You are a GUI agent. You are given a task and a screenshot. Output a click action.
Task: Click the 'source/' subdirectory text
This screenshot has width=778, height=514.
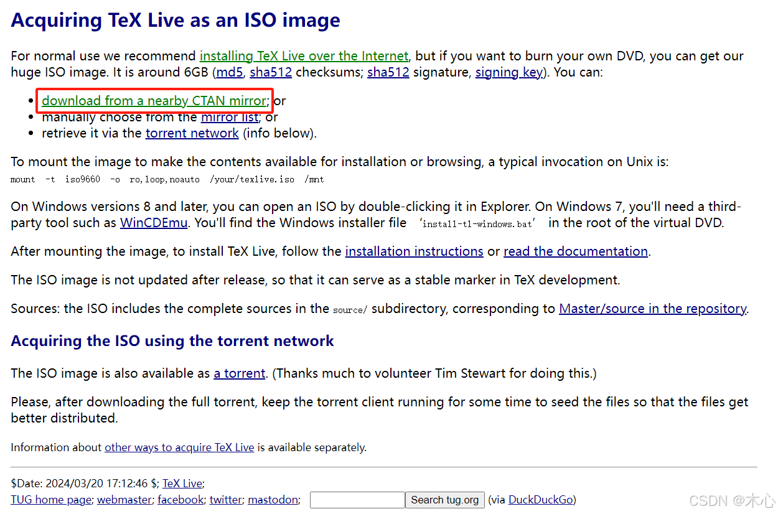point(350,310)
